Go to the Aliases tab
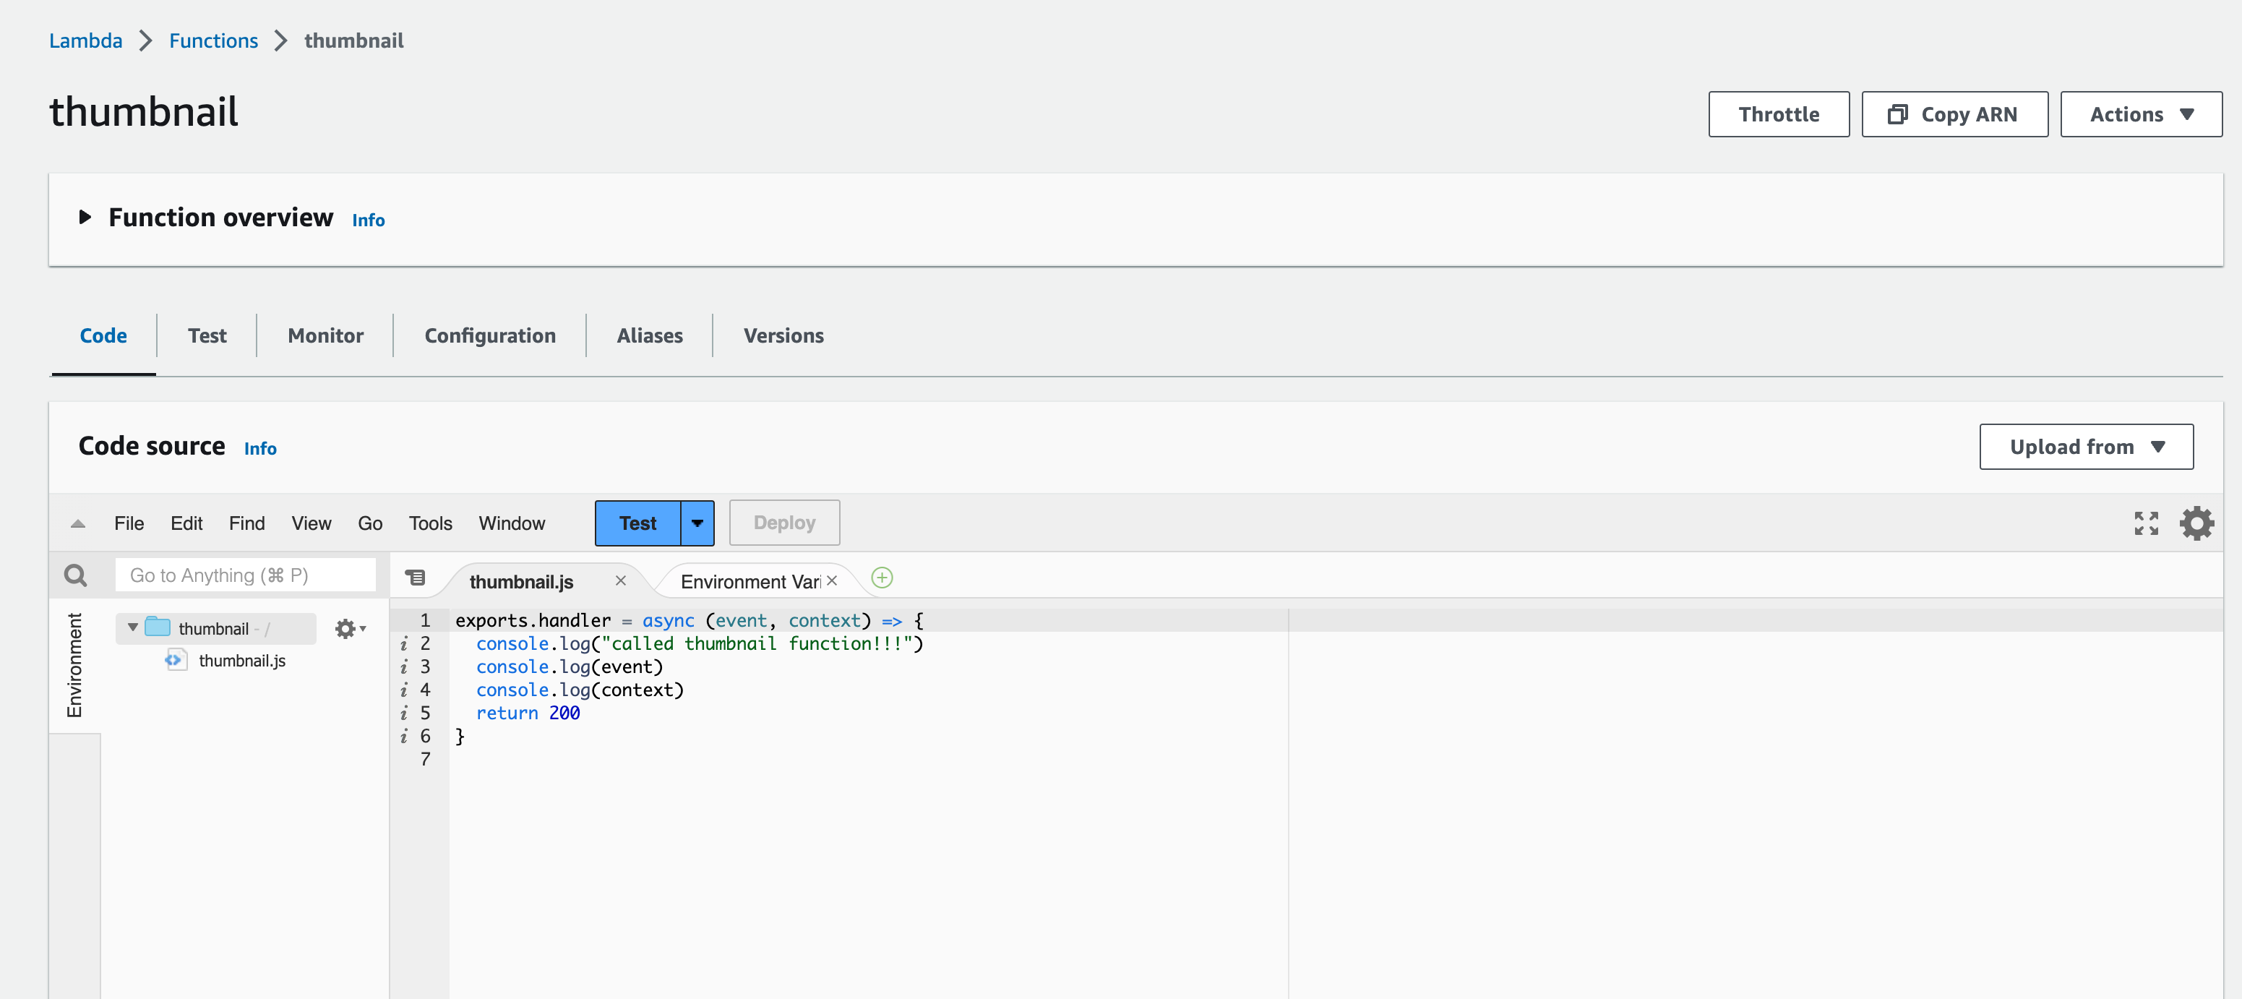The height and width of the screenshot is (999, 2242). point(649,336)
